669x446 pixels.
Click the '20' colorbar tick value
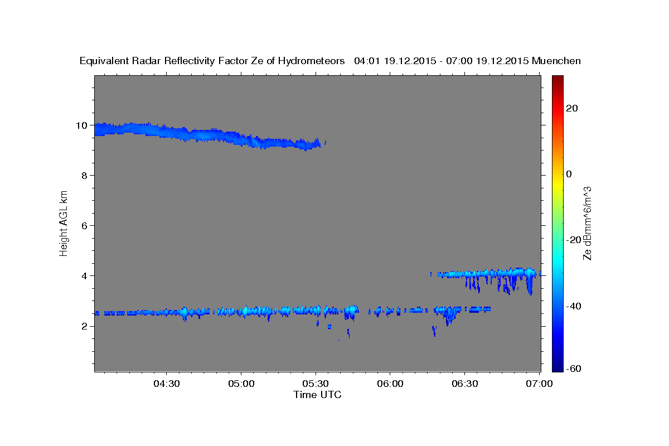572,108
